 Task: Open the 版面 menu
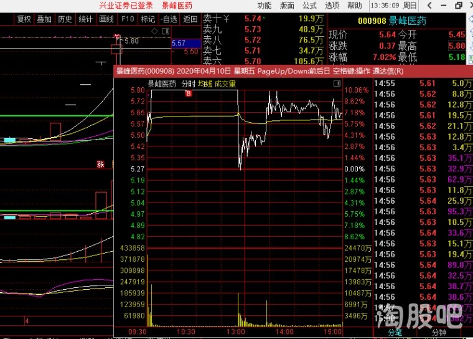(287, 6)
